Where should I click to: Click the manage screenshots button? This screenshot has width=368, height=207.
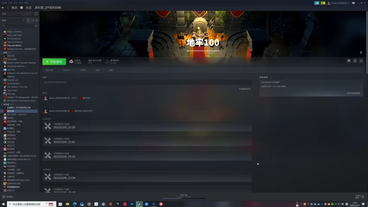click(x=353, y=93)
